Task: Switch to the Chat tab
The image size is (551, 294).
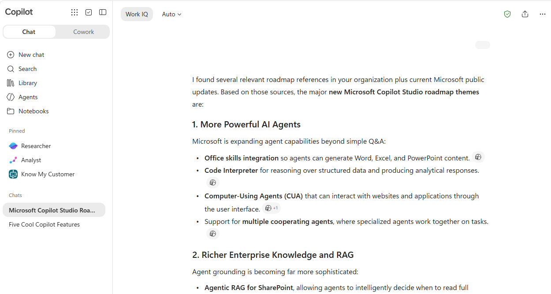Action: [x=29, y=32]
